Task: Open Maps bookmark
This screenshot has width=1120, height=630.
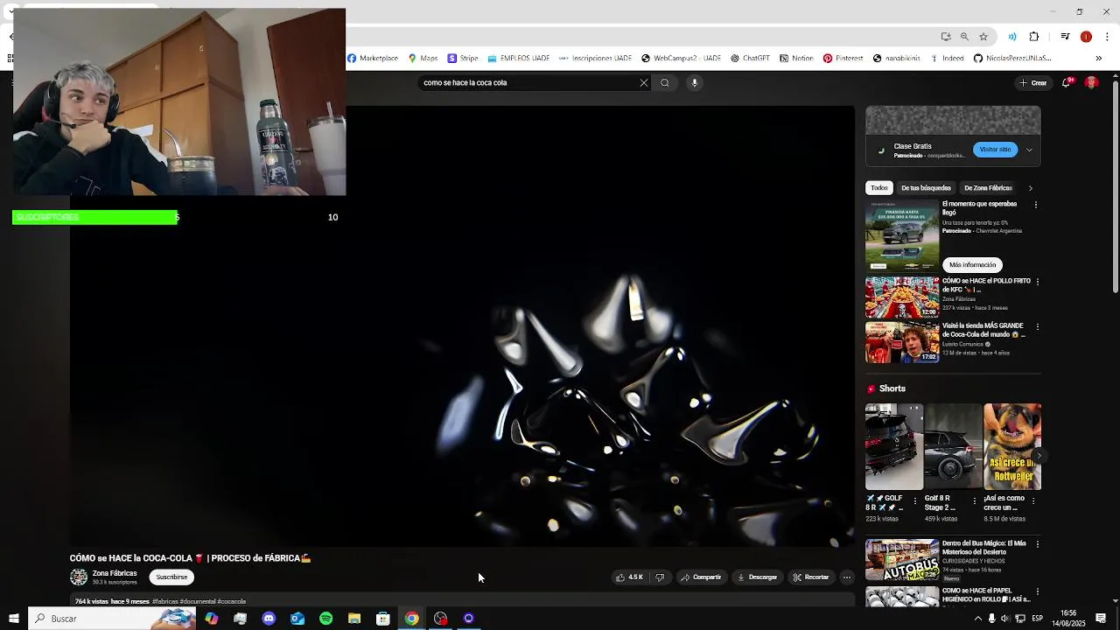Action: coord(423,59)
